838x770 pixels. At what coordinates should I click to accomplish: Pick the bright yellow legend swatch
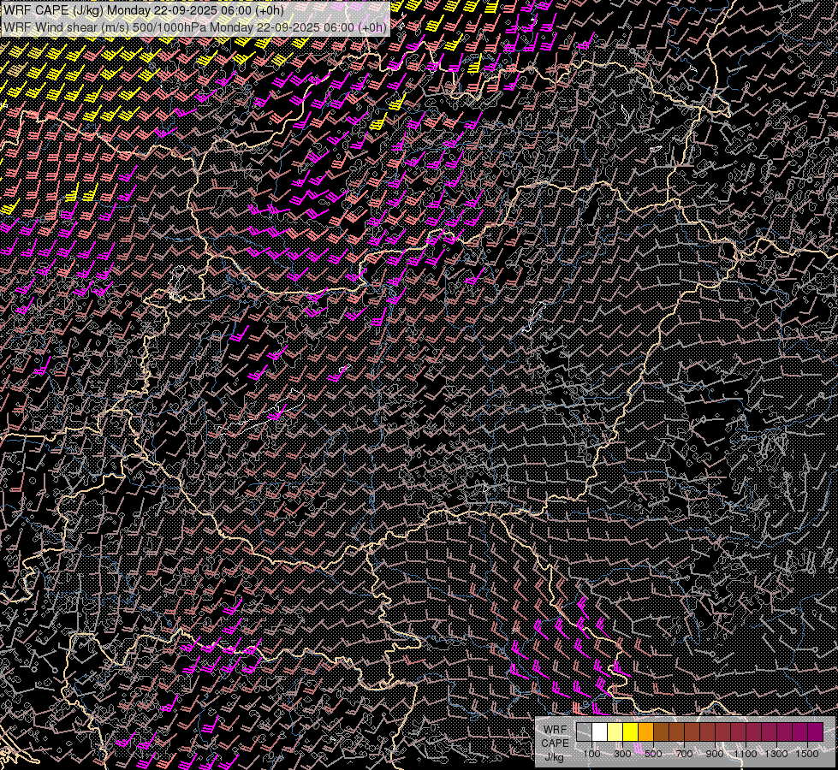coord(630,731)
